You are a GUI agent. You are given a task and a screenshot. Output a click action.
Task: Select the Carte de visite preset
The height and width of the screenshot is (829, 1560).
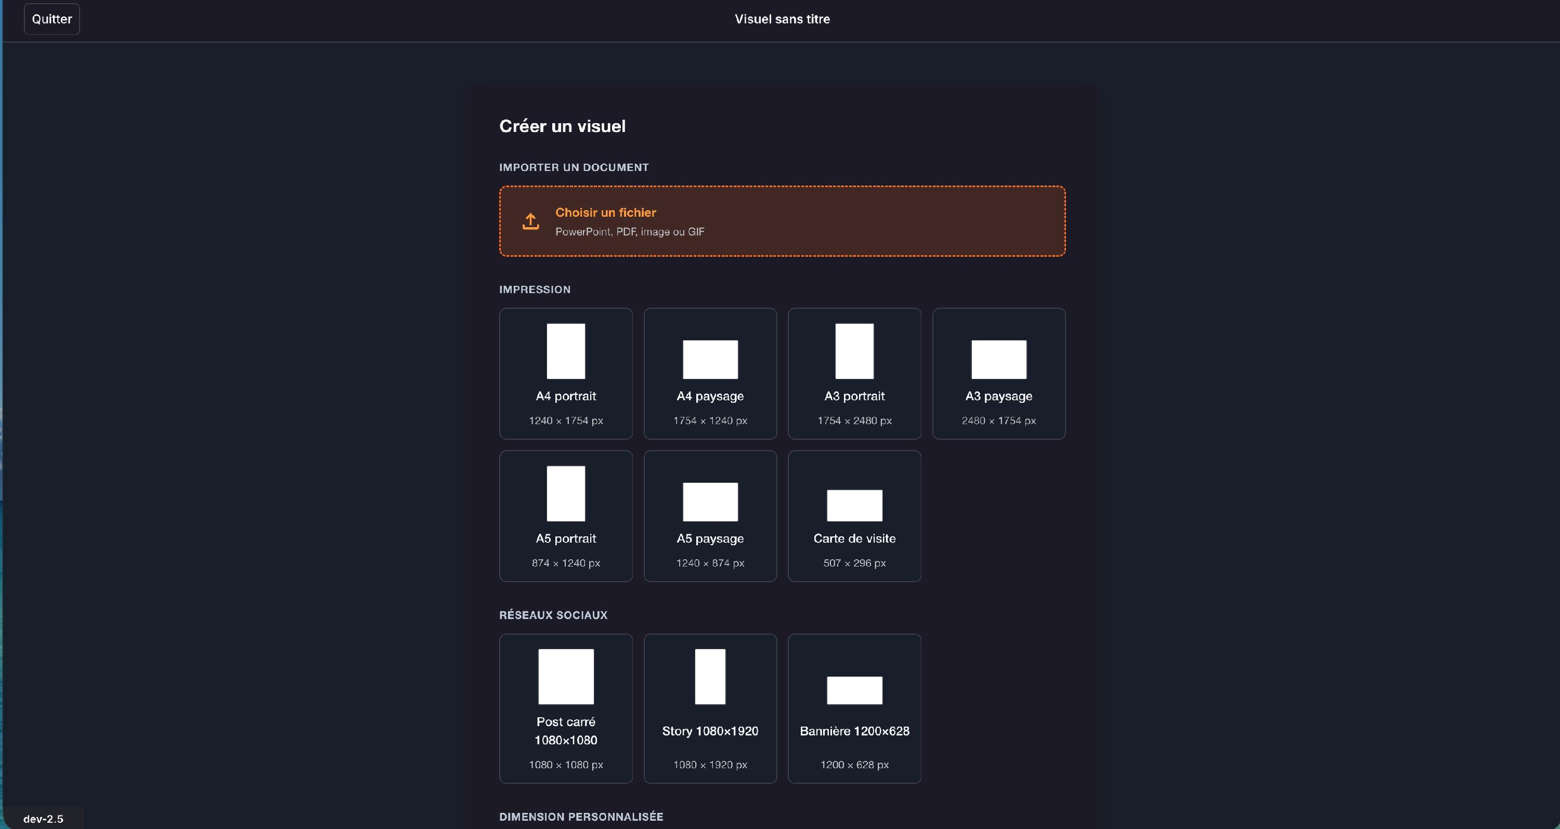[854, 516]
